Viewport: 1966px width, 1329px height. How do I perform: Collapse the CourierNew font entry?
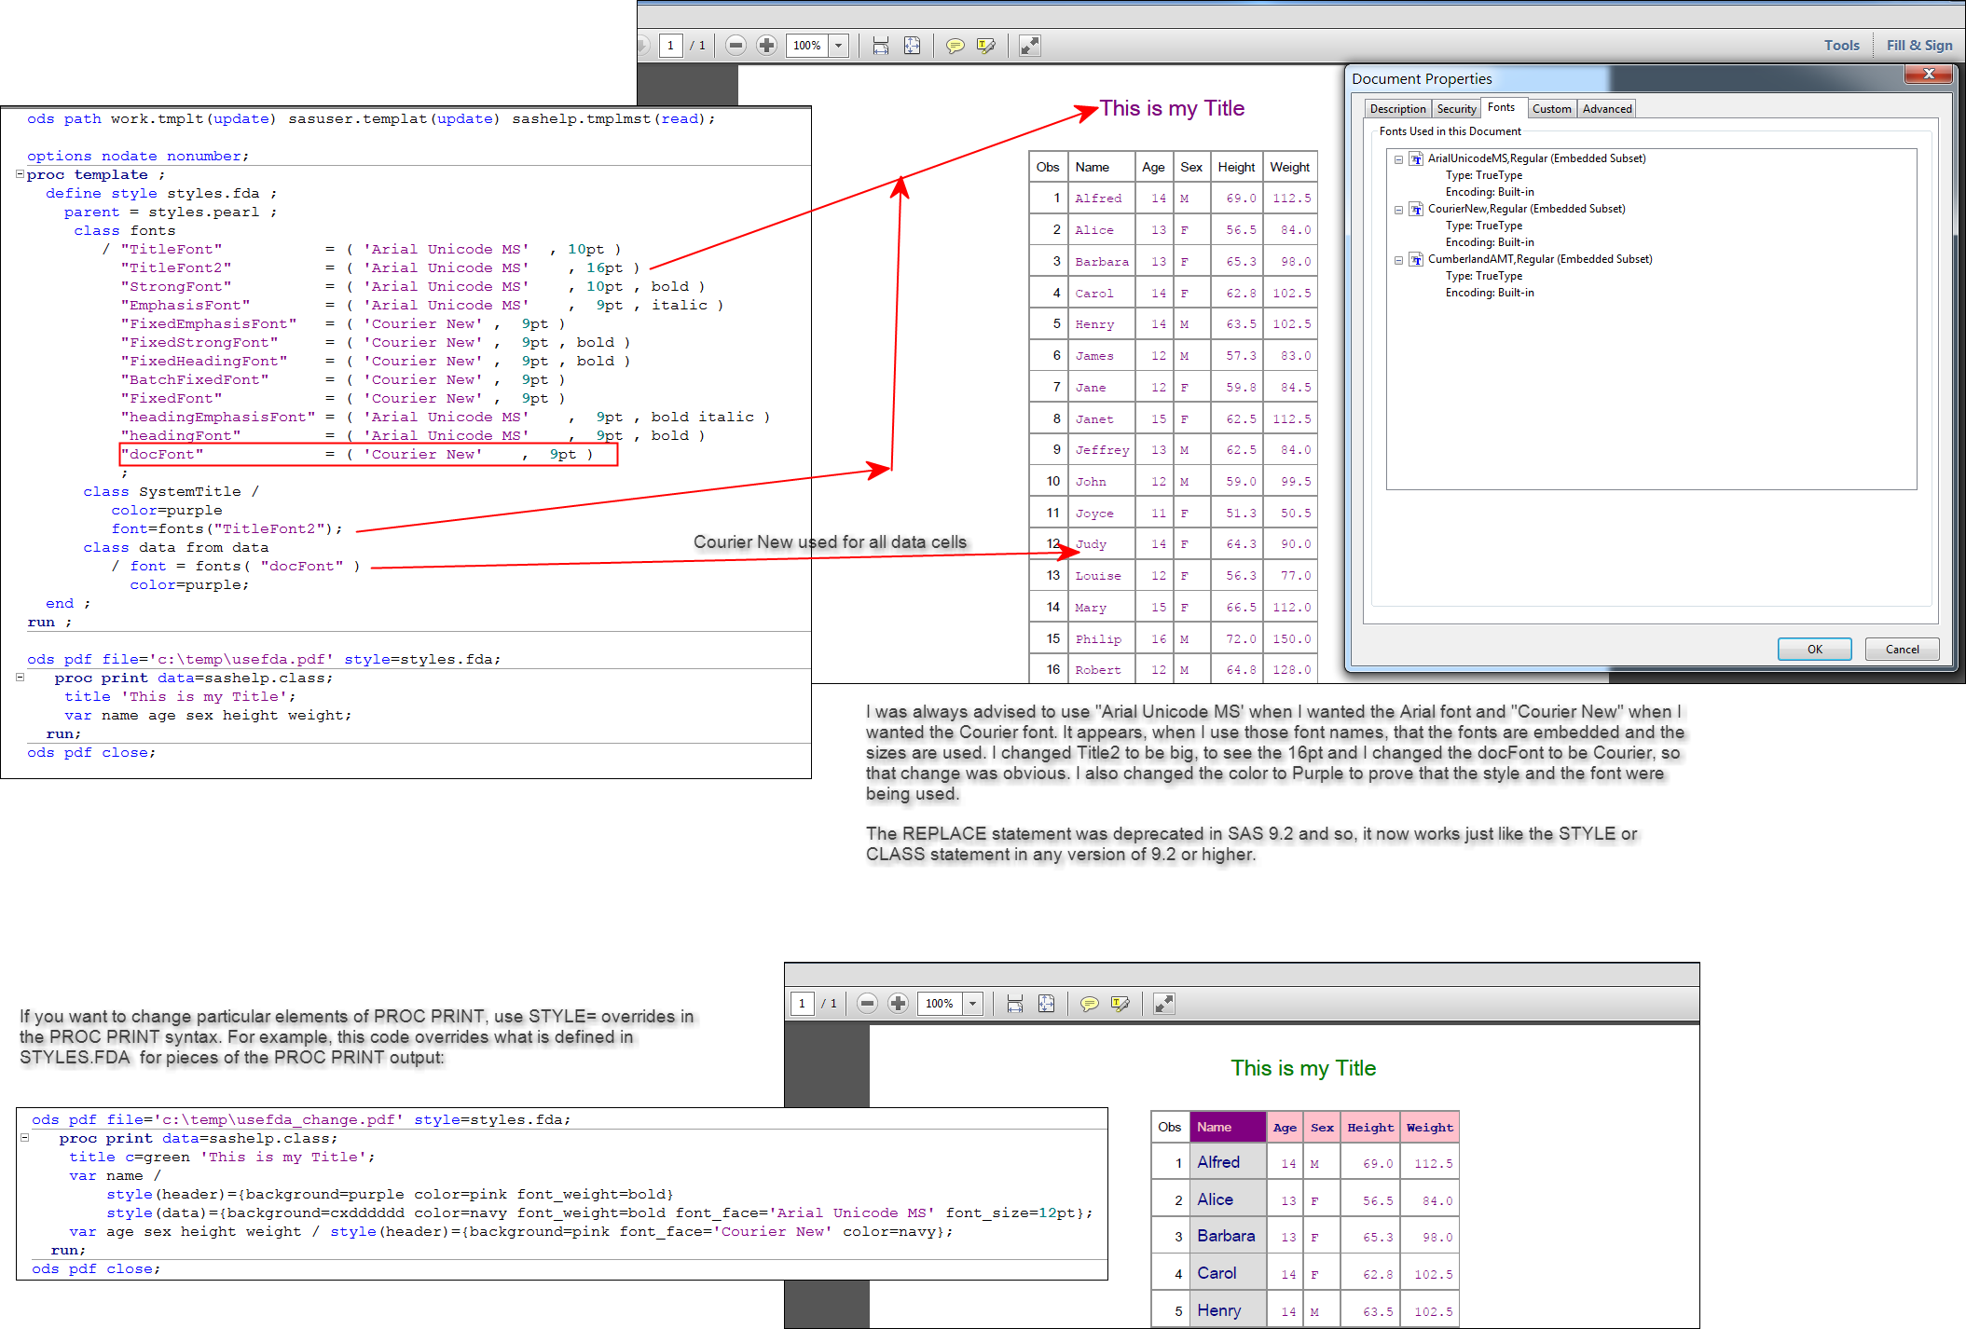click(1398, 209)
